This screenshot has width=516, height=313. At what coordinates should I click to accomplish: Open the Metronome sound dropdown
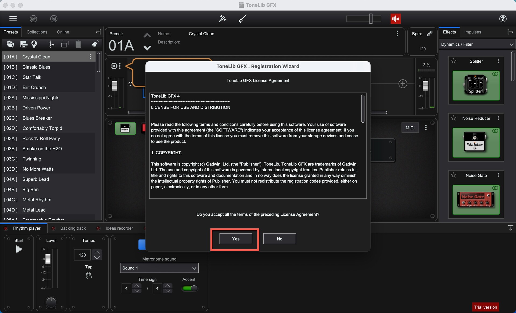159,268
